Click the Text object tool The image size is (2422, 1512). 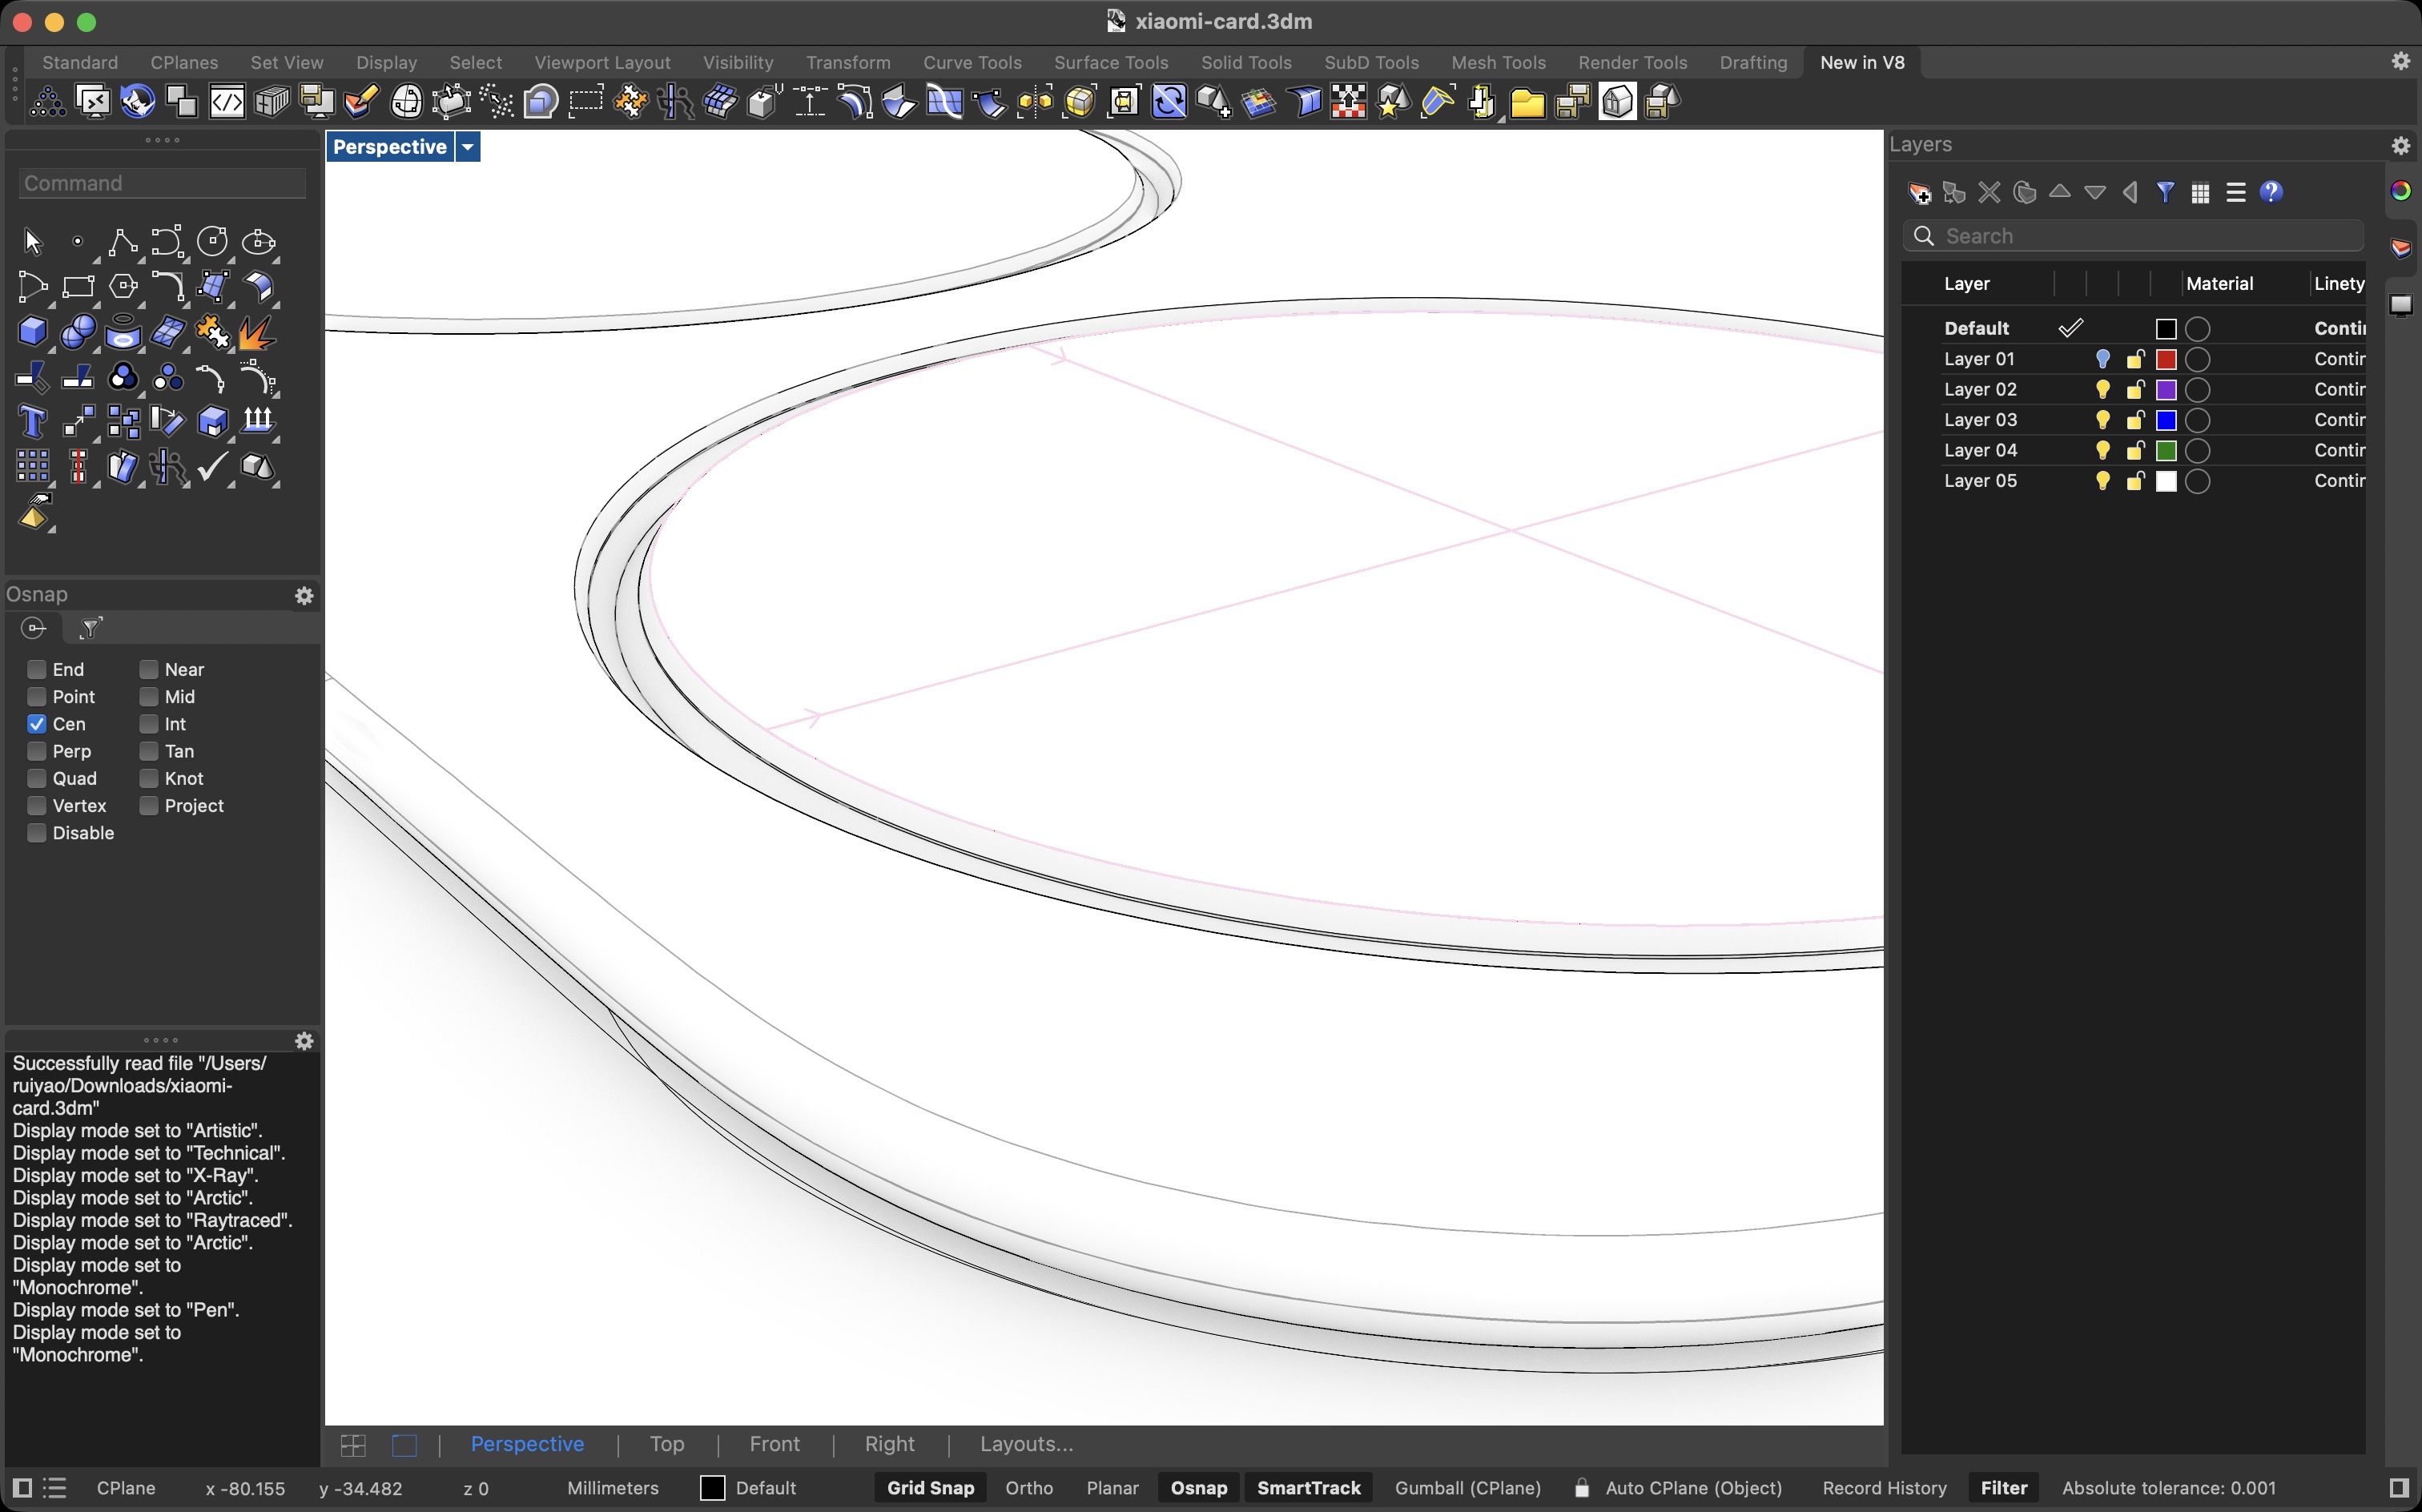point(32,422)
